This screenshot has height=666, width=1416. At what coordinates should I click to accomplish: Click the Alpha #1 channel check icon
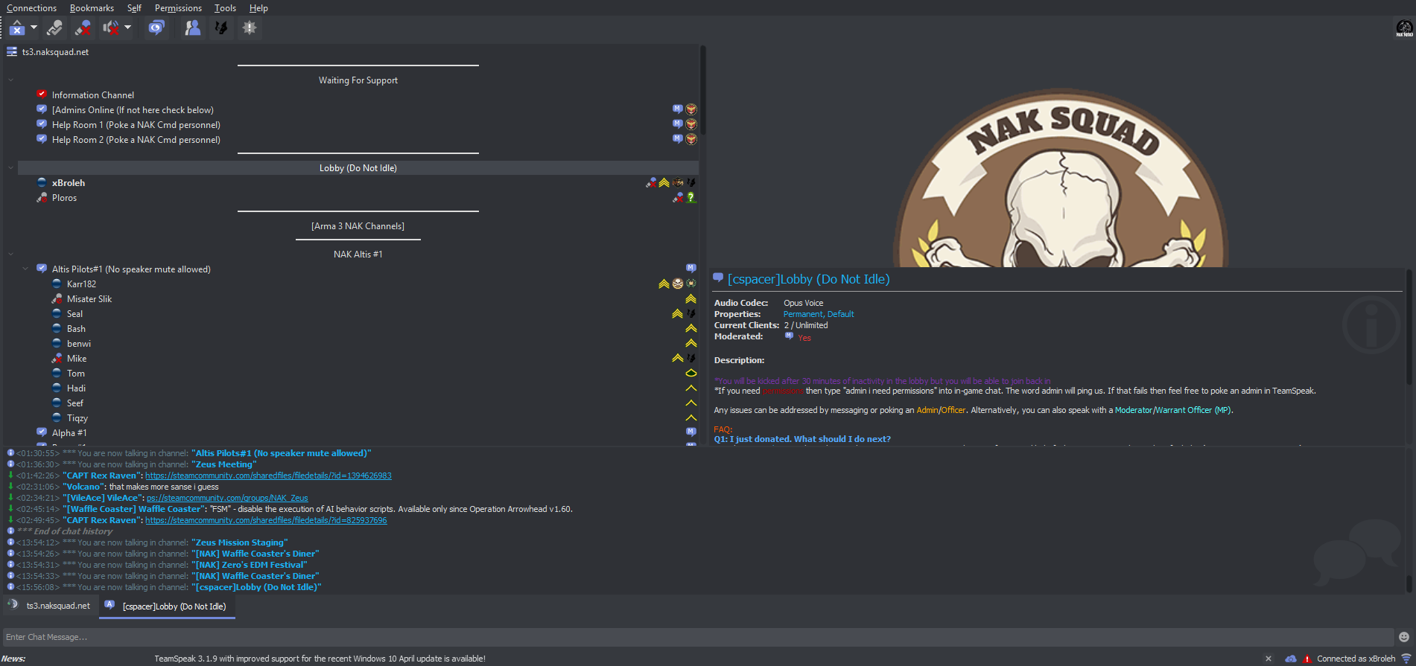[x=42, y=432]
